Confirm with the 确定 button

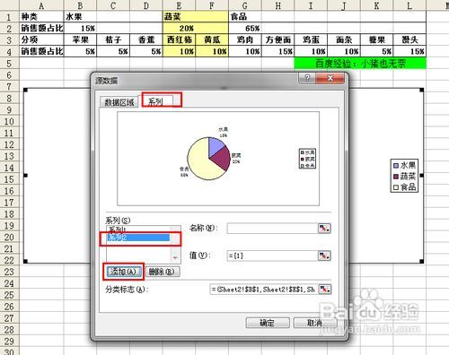(268, 323)
